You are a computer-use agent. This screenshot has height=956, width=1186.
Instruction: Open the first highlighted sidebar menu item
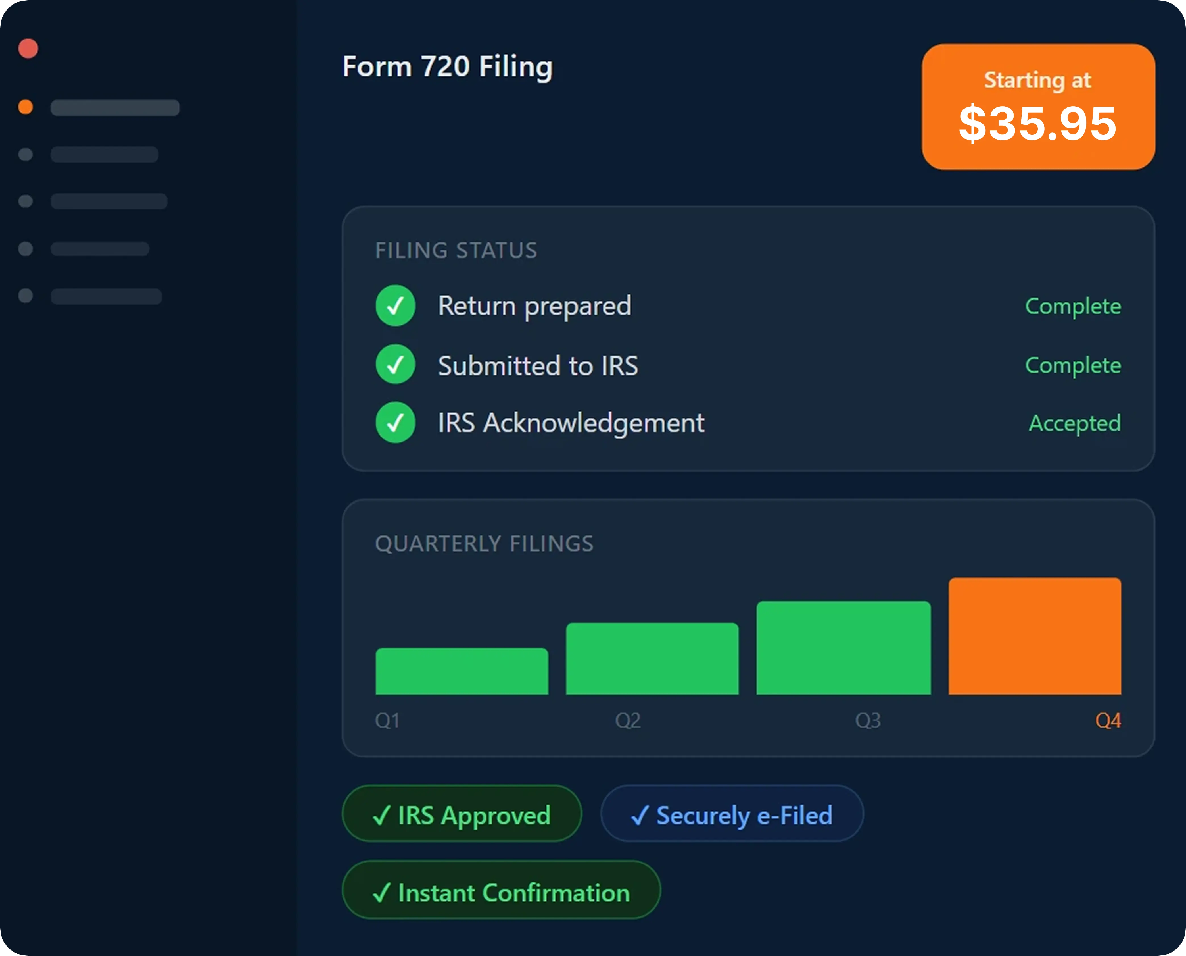coord(115,108)
